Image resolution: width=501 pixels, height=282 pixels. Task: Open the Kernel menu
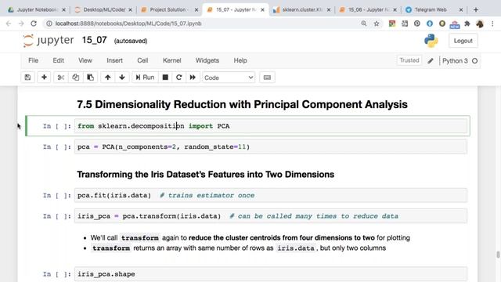pyautogui.click(x=172, y=60)
